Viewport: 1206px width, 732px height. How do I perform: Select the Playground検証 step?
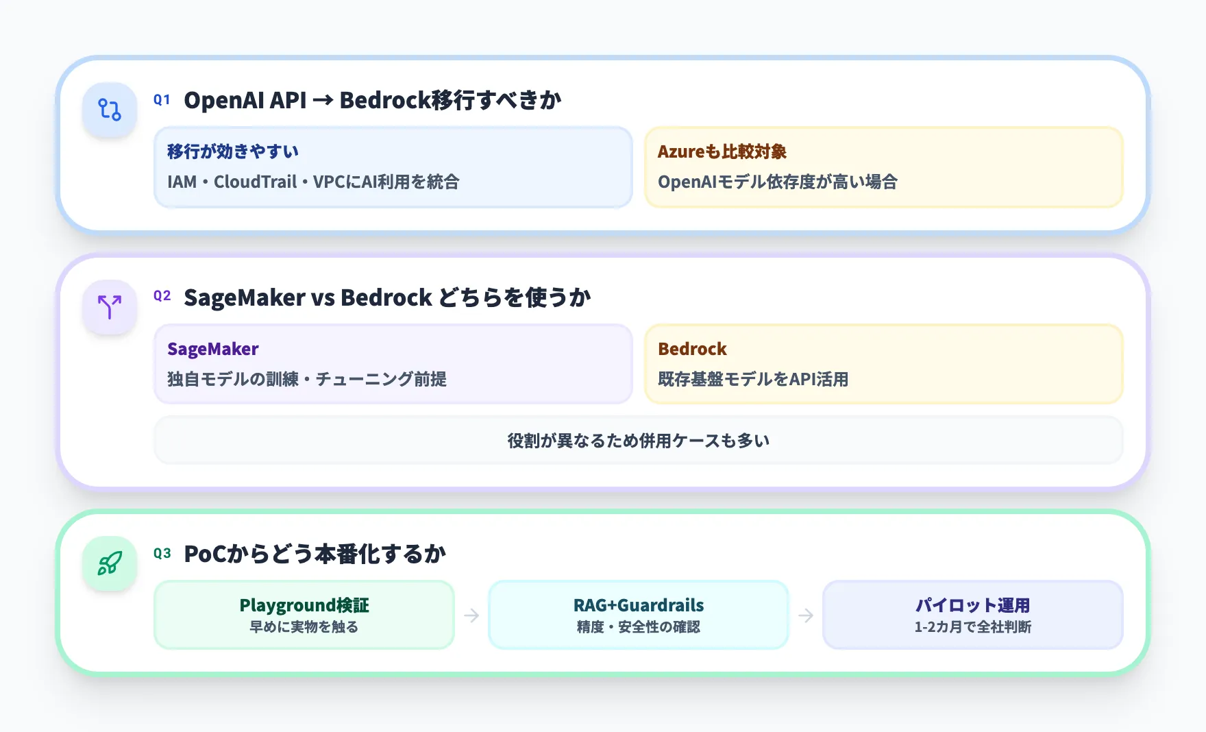coord(304,614)
